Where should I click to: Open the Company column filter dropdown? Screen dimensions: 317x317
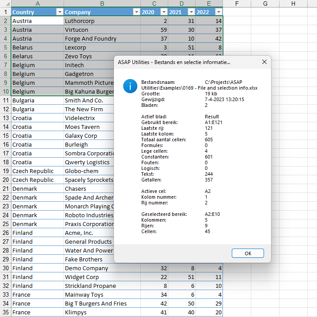(136, 12)
